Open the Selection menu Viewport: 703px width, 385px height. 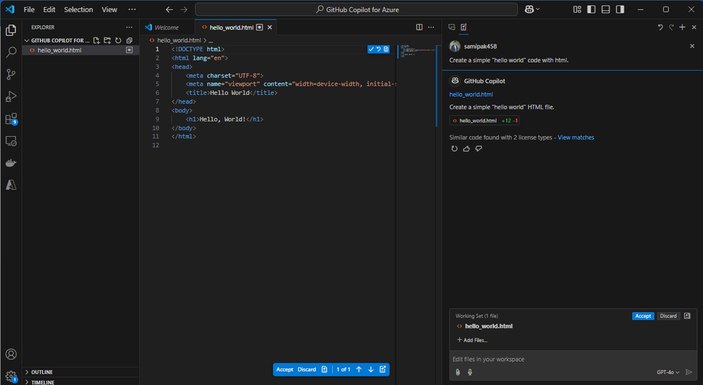pyautogui.click(x=78, y=10)
